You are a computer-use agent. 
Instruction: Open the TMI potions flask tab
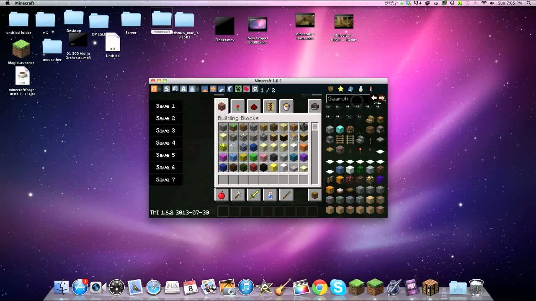click(x=361, y=89)
